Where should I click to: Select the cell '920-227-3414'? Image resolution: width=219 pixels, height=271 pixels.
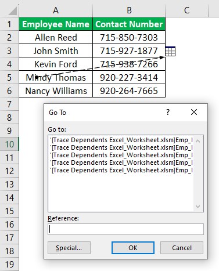[129, 78]
